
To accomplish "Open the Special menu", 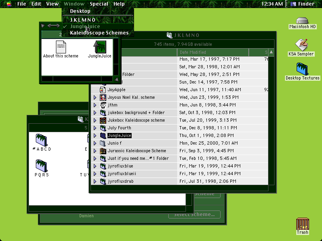I will (99, 4).
